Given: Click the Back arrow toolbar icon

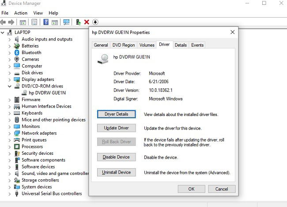Looking at the screenshot, I should (3, 22).
